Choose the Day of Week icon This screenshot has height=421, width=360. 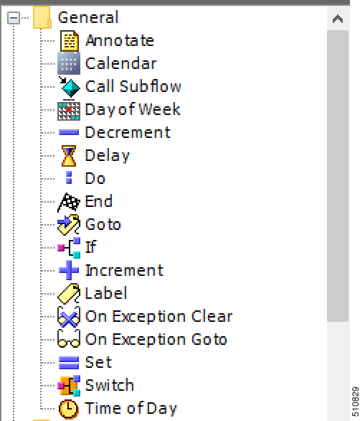[69, 110]
